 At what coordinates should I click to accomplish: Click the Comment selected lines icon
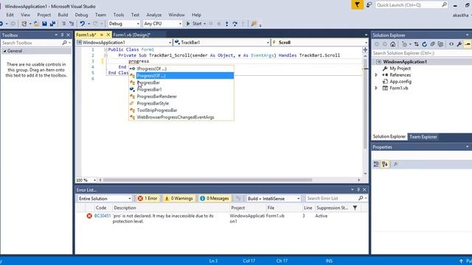(x=63, y=24)
